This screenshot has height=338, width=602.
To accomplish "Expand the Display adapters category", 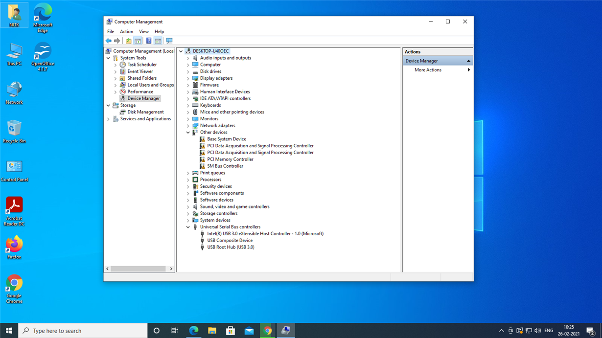I will pyautogui.click(x=188, y=78).
